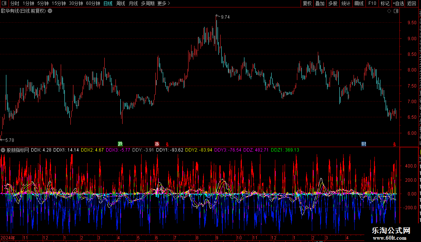Select the 月线 monthly chart tab
421x242 pixels.
[x=133, y=3]
